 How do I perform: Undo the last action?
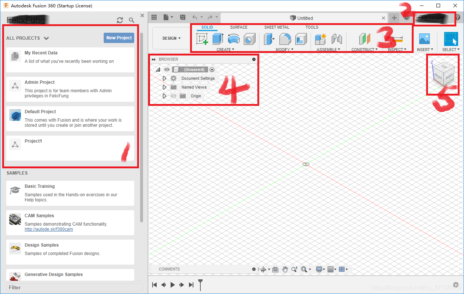[x=195, y=17]
